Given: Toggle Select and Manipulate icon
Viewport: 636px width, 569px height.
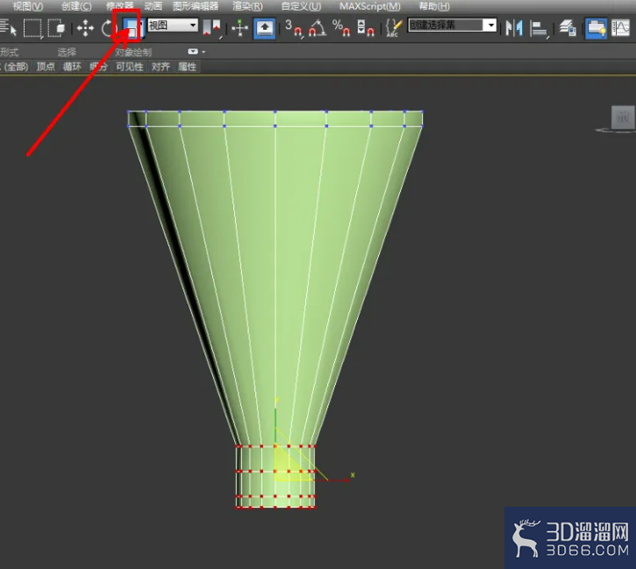Looking at the screenshot, I should pos(239,28).
